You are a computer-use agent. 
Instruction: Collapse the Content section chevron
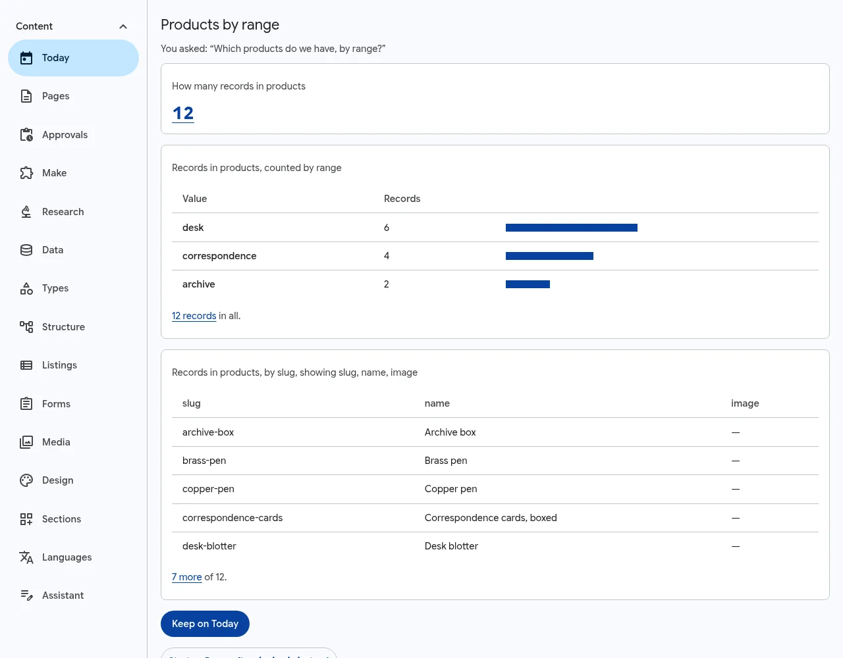[123, 26]
